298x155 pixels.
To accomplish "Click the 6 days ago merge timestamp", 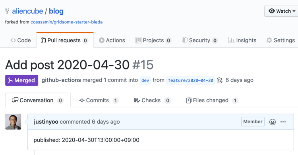I will 240,80.
